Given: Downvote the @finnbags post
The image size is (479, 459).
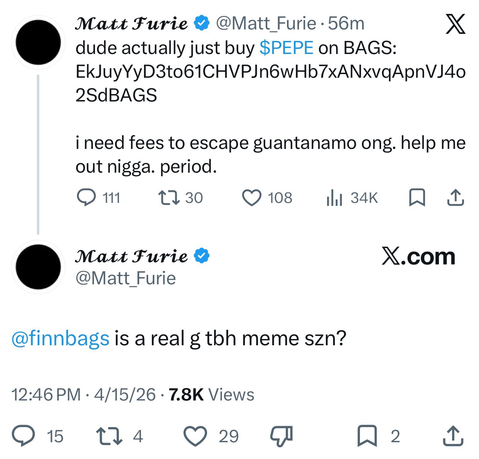Looking at the screenshot, I should click(x=281, y=435).
